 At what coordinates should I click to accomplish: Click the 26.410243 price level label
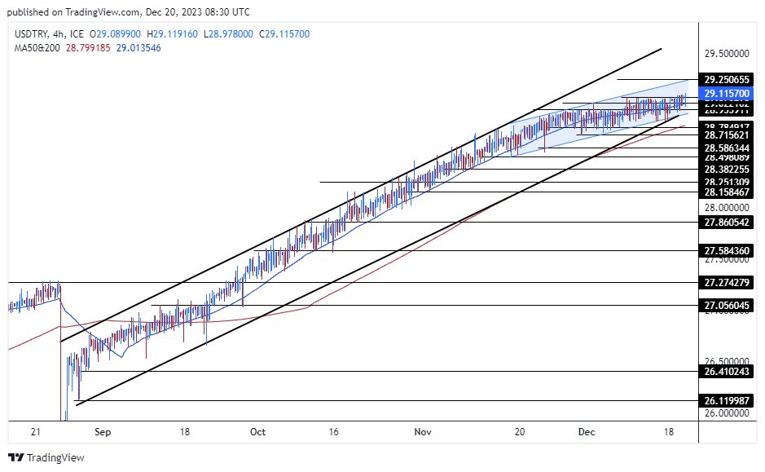pos(726,372)
